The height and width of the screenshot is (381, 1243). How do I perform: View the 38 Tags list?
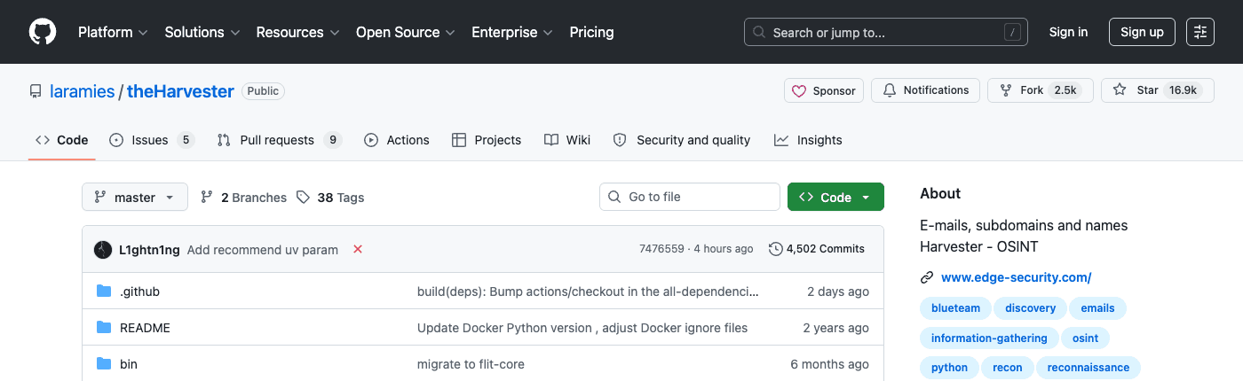point(330,198)
